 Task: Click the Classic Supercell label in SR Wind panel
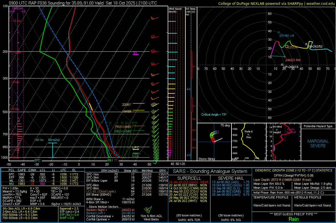pyautogui.click(x=291, y=131)
